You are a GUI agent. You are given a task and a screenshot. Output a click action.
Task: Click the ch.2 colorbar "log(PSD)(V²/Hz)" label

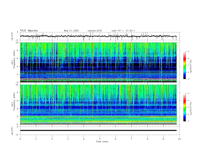(x=191, y=108)
